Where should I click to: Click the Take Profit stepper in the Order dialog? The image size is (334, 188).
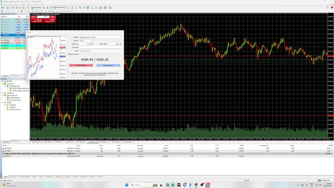[x=120, y=44]
